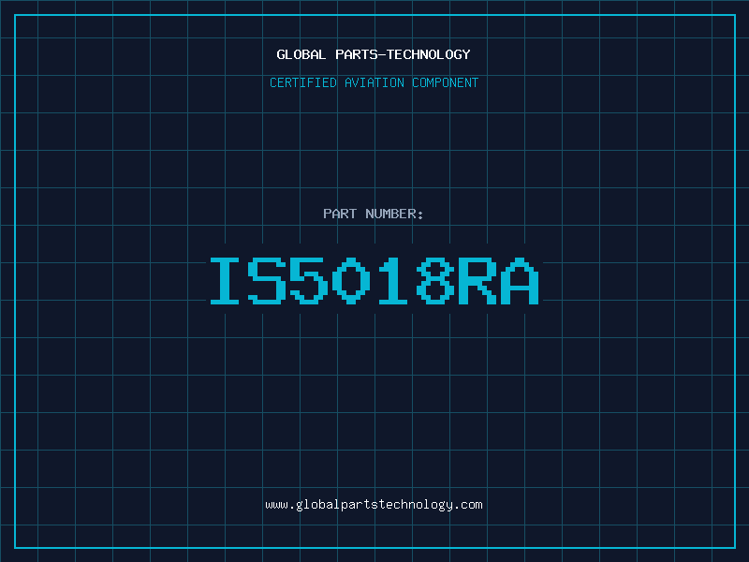Screen dimensions: 749x562
Task: Select the CERTIFIED AVIATION COMPONENT subtitle
Action: click(374, 82)
